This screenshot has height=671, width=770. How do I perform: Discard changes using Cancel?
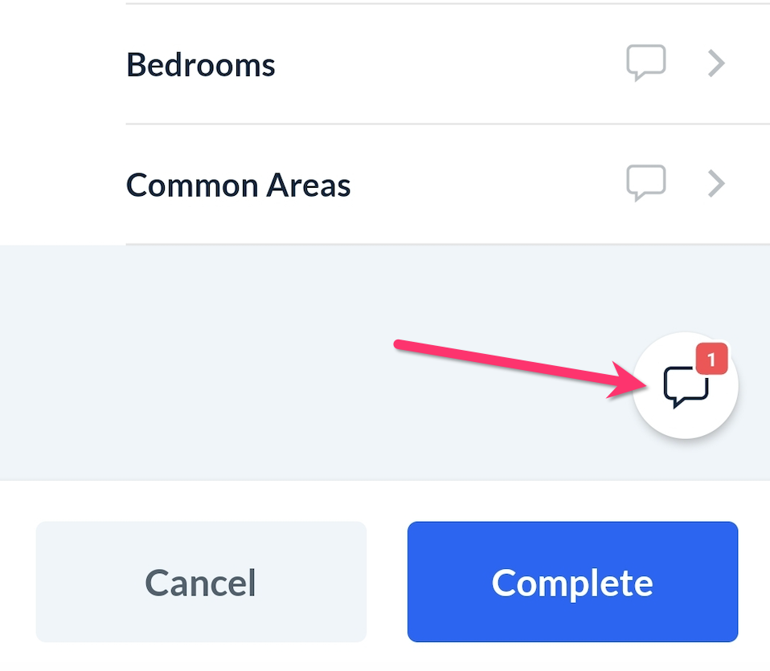[201, 583]
